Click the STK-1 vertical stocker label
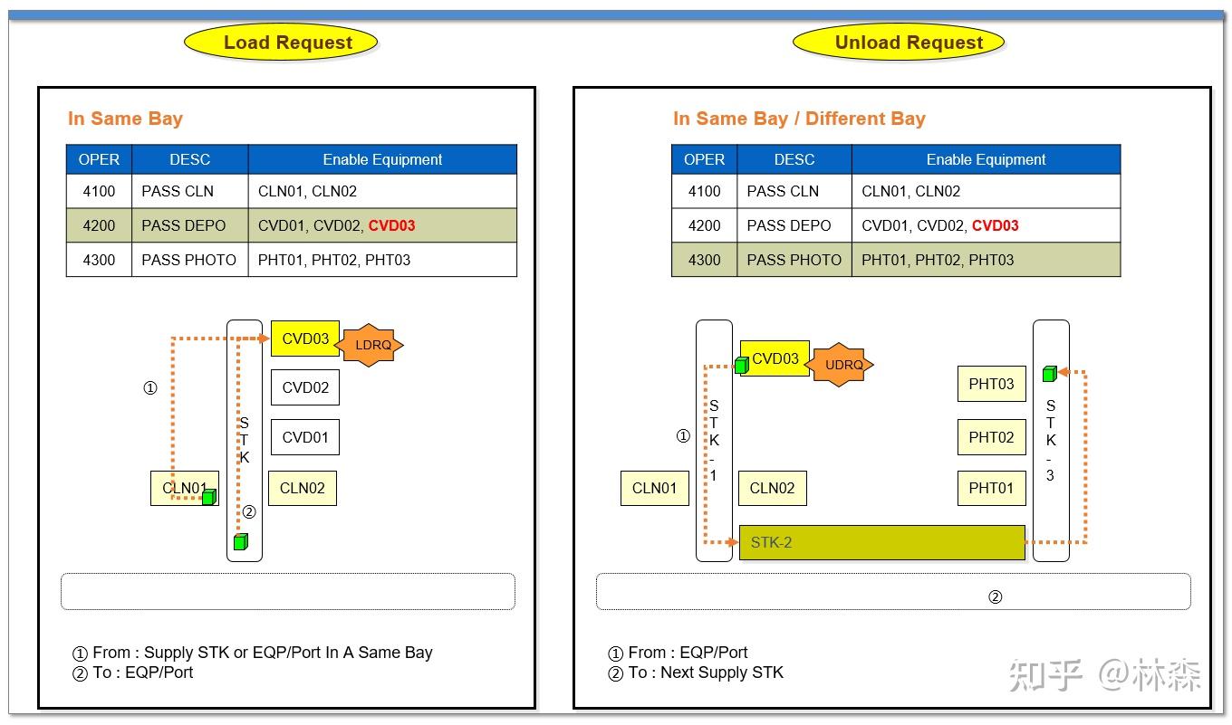 tap(714, 441)
